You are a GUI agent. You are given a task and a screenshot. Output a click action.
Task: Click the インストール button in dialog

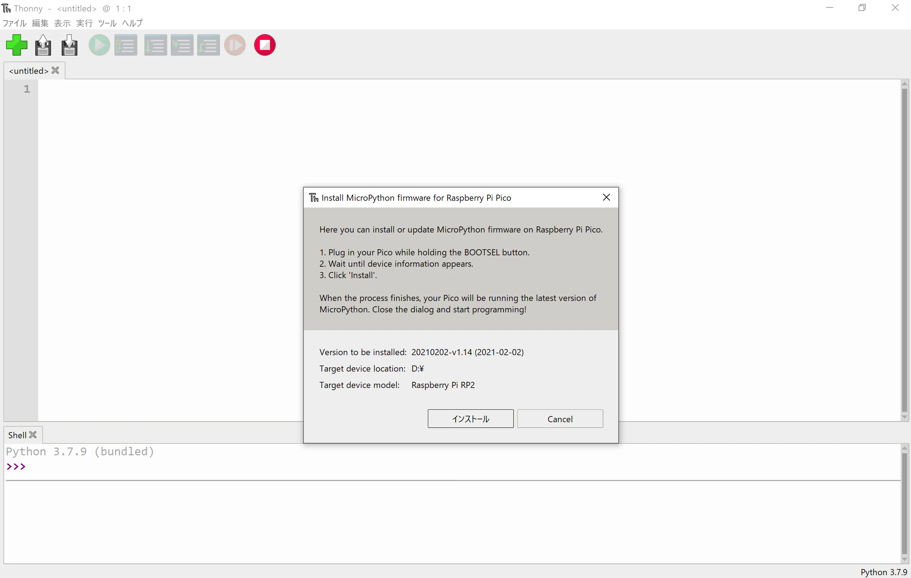point(471,419)
